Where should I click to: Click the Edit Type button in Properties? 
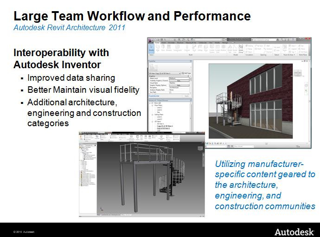pyautogui.click(x=186, y=73)
